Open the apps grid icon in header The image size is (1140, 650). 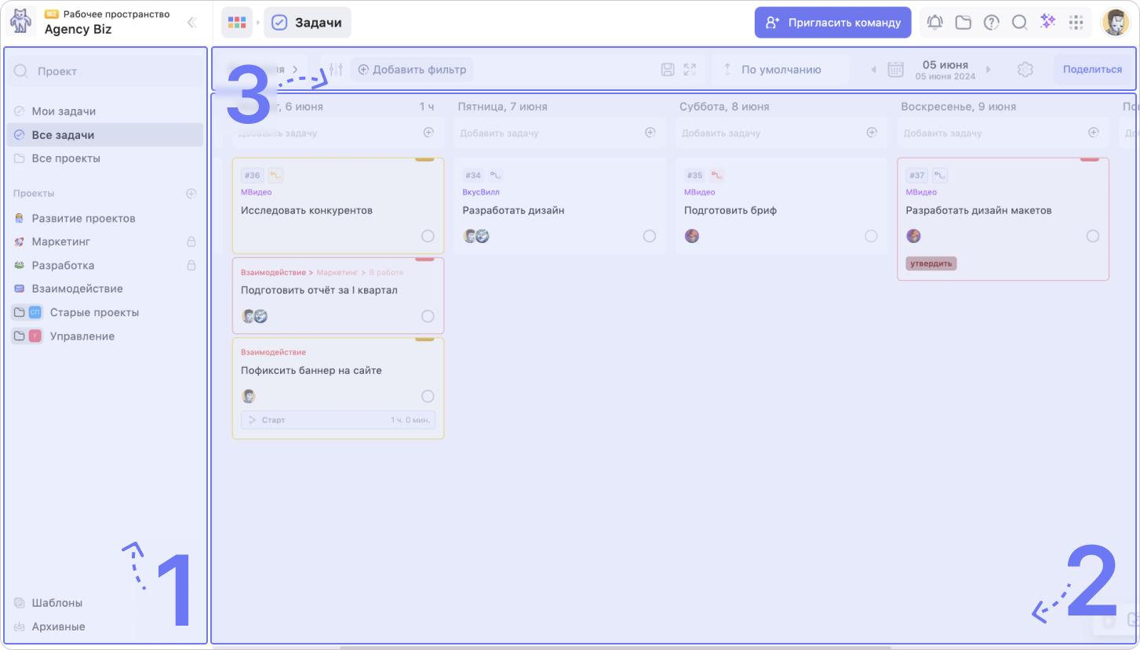click(x=1076, y=23)
